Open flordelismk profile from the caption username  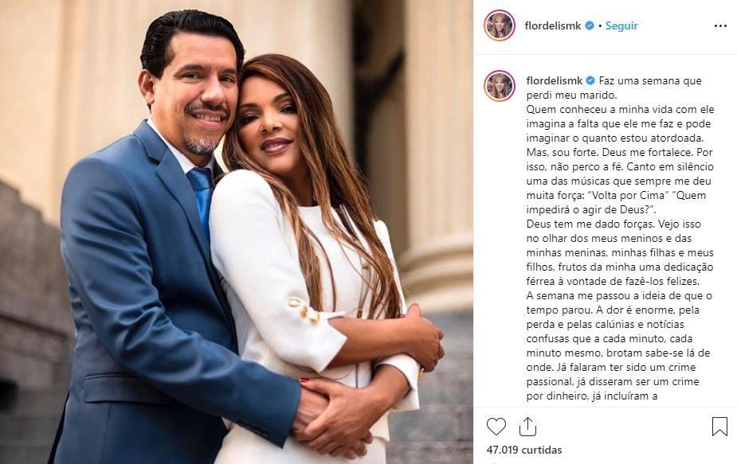point(555,80)
